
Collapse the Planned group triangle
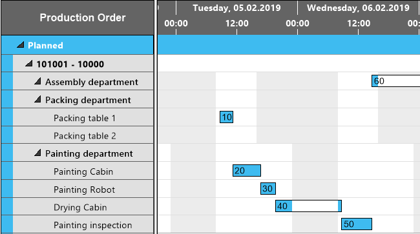[x=21, y=45]
